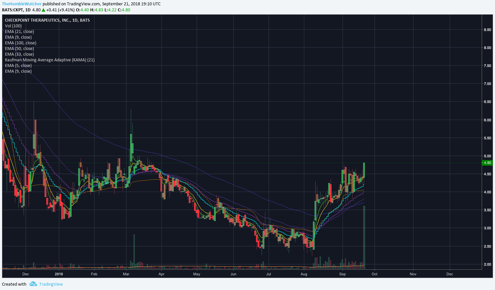Select the EMA (5, close) indicator label
The height and width of the screenshot is (290, 495).
click(x=18, y=65)
